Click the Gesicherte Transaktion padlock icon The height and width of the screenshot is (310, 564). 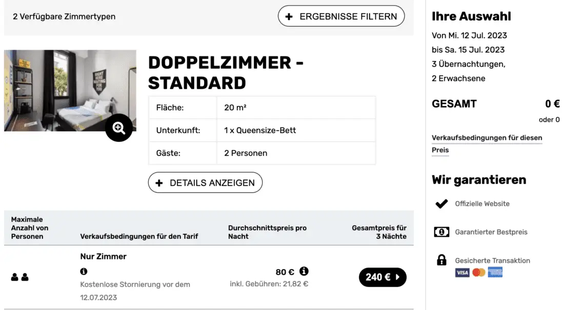click(441, 260)
